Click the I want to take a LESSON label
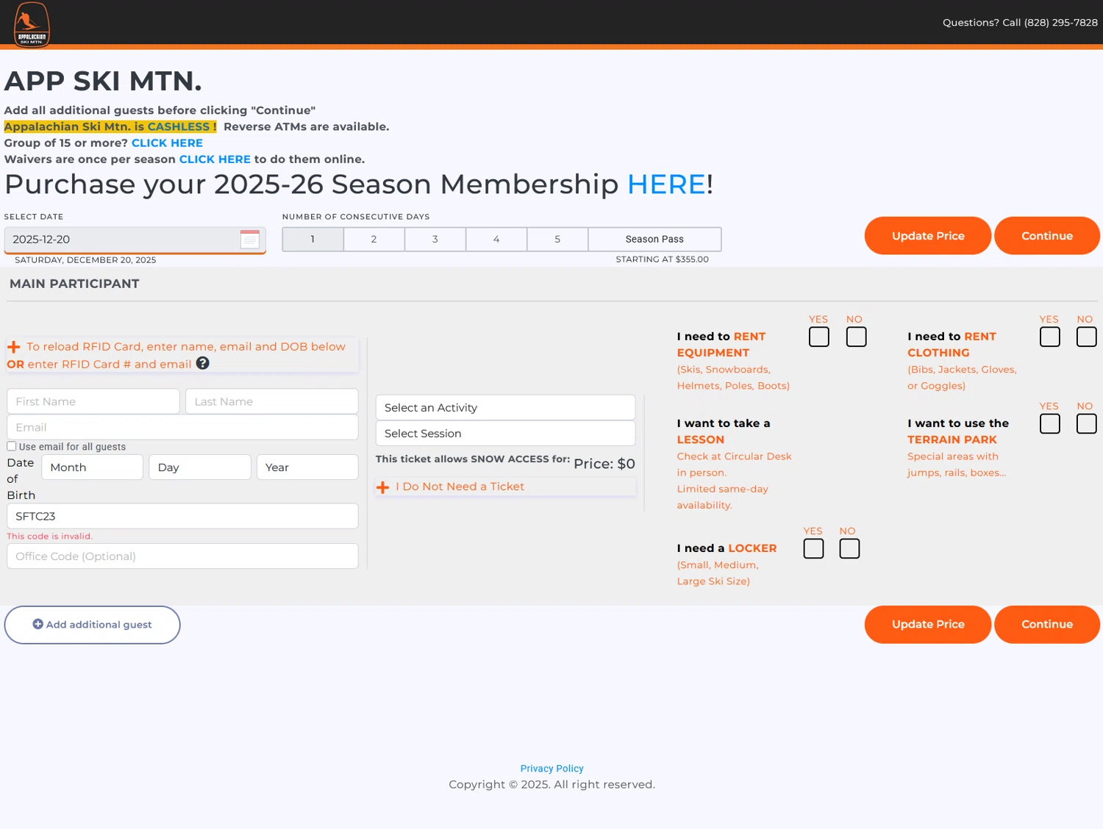 [x=724, y=431]
